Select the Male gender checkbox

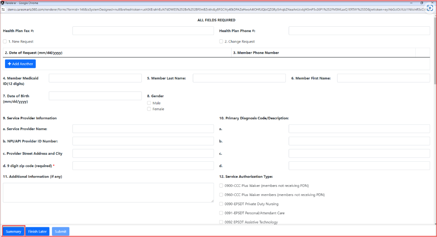[x=149, y=103]
